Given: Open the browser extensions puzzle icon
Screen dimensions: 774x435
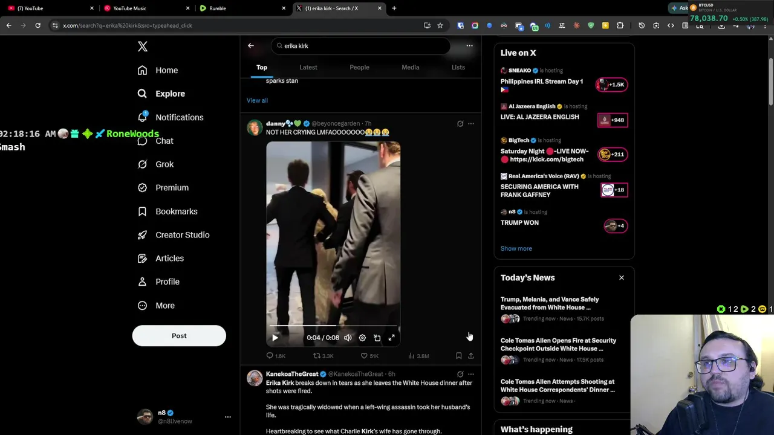Looking at the screenshot, I should click(620, 25).
